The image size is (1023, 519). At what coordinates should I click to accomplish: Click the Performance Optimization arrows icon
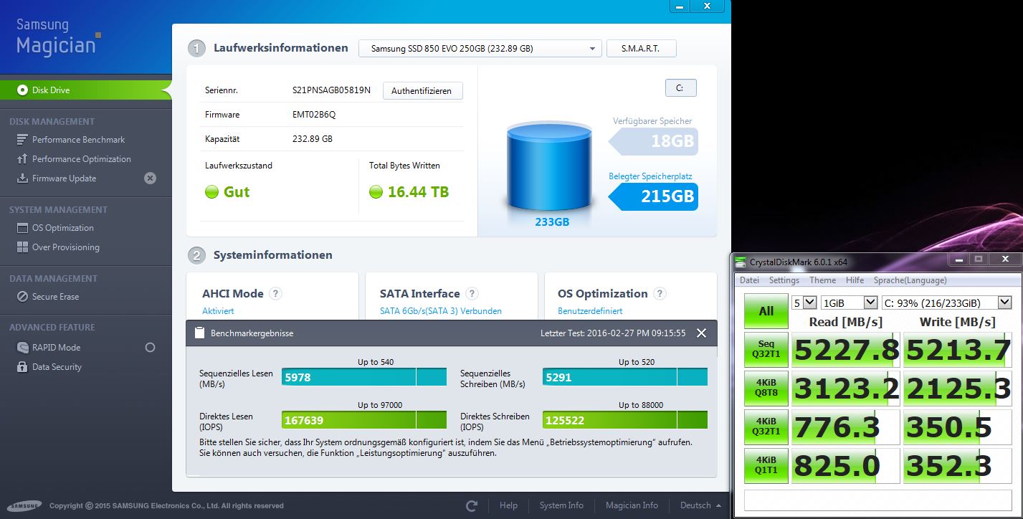click(x=22, y=159)
